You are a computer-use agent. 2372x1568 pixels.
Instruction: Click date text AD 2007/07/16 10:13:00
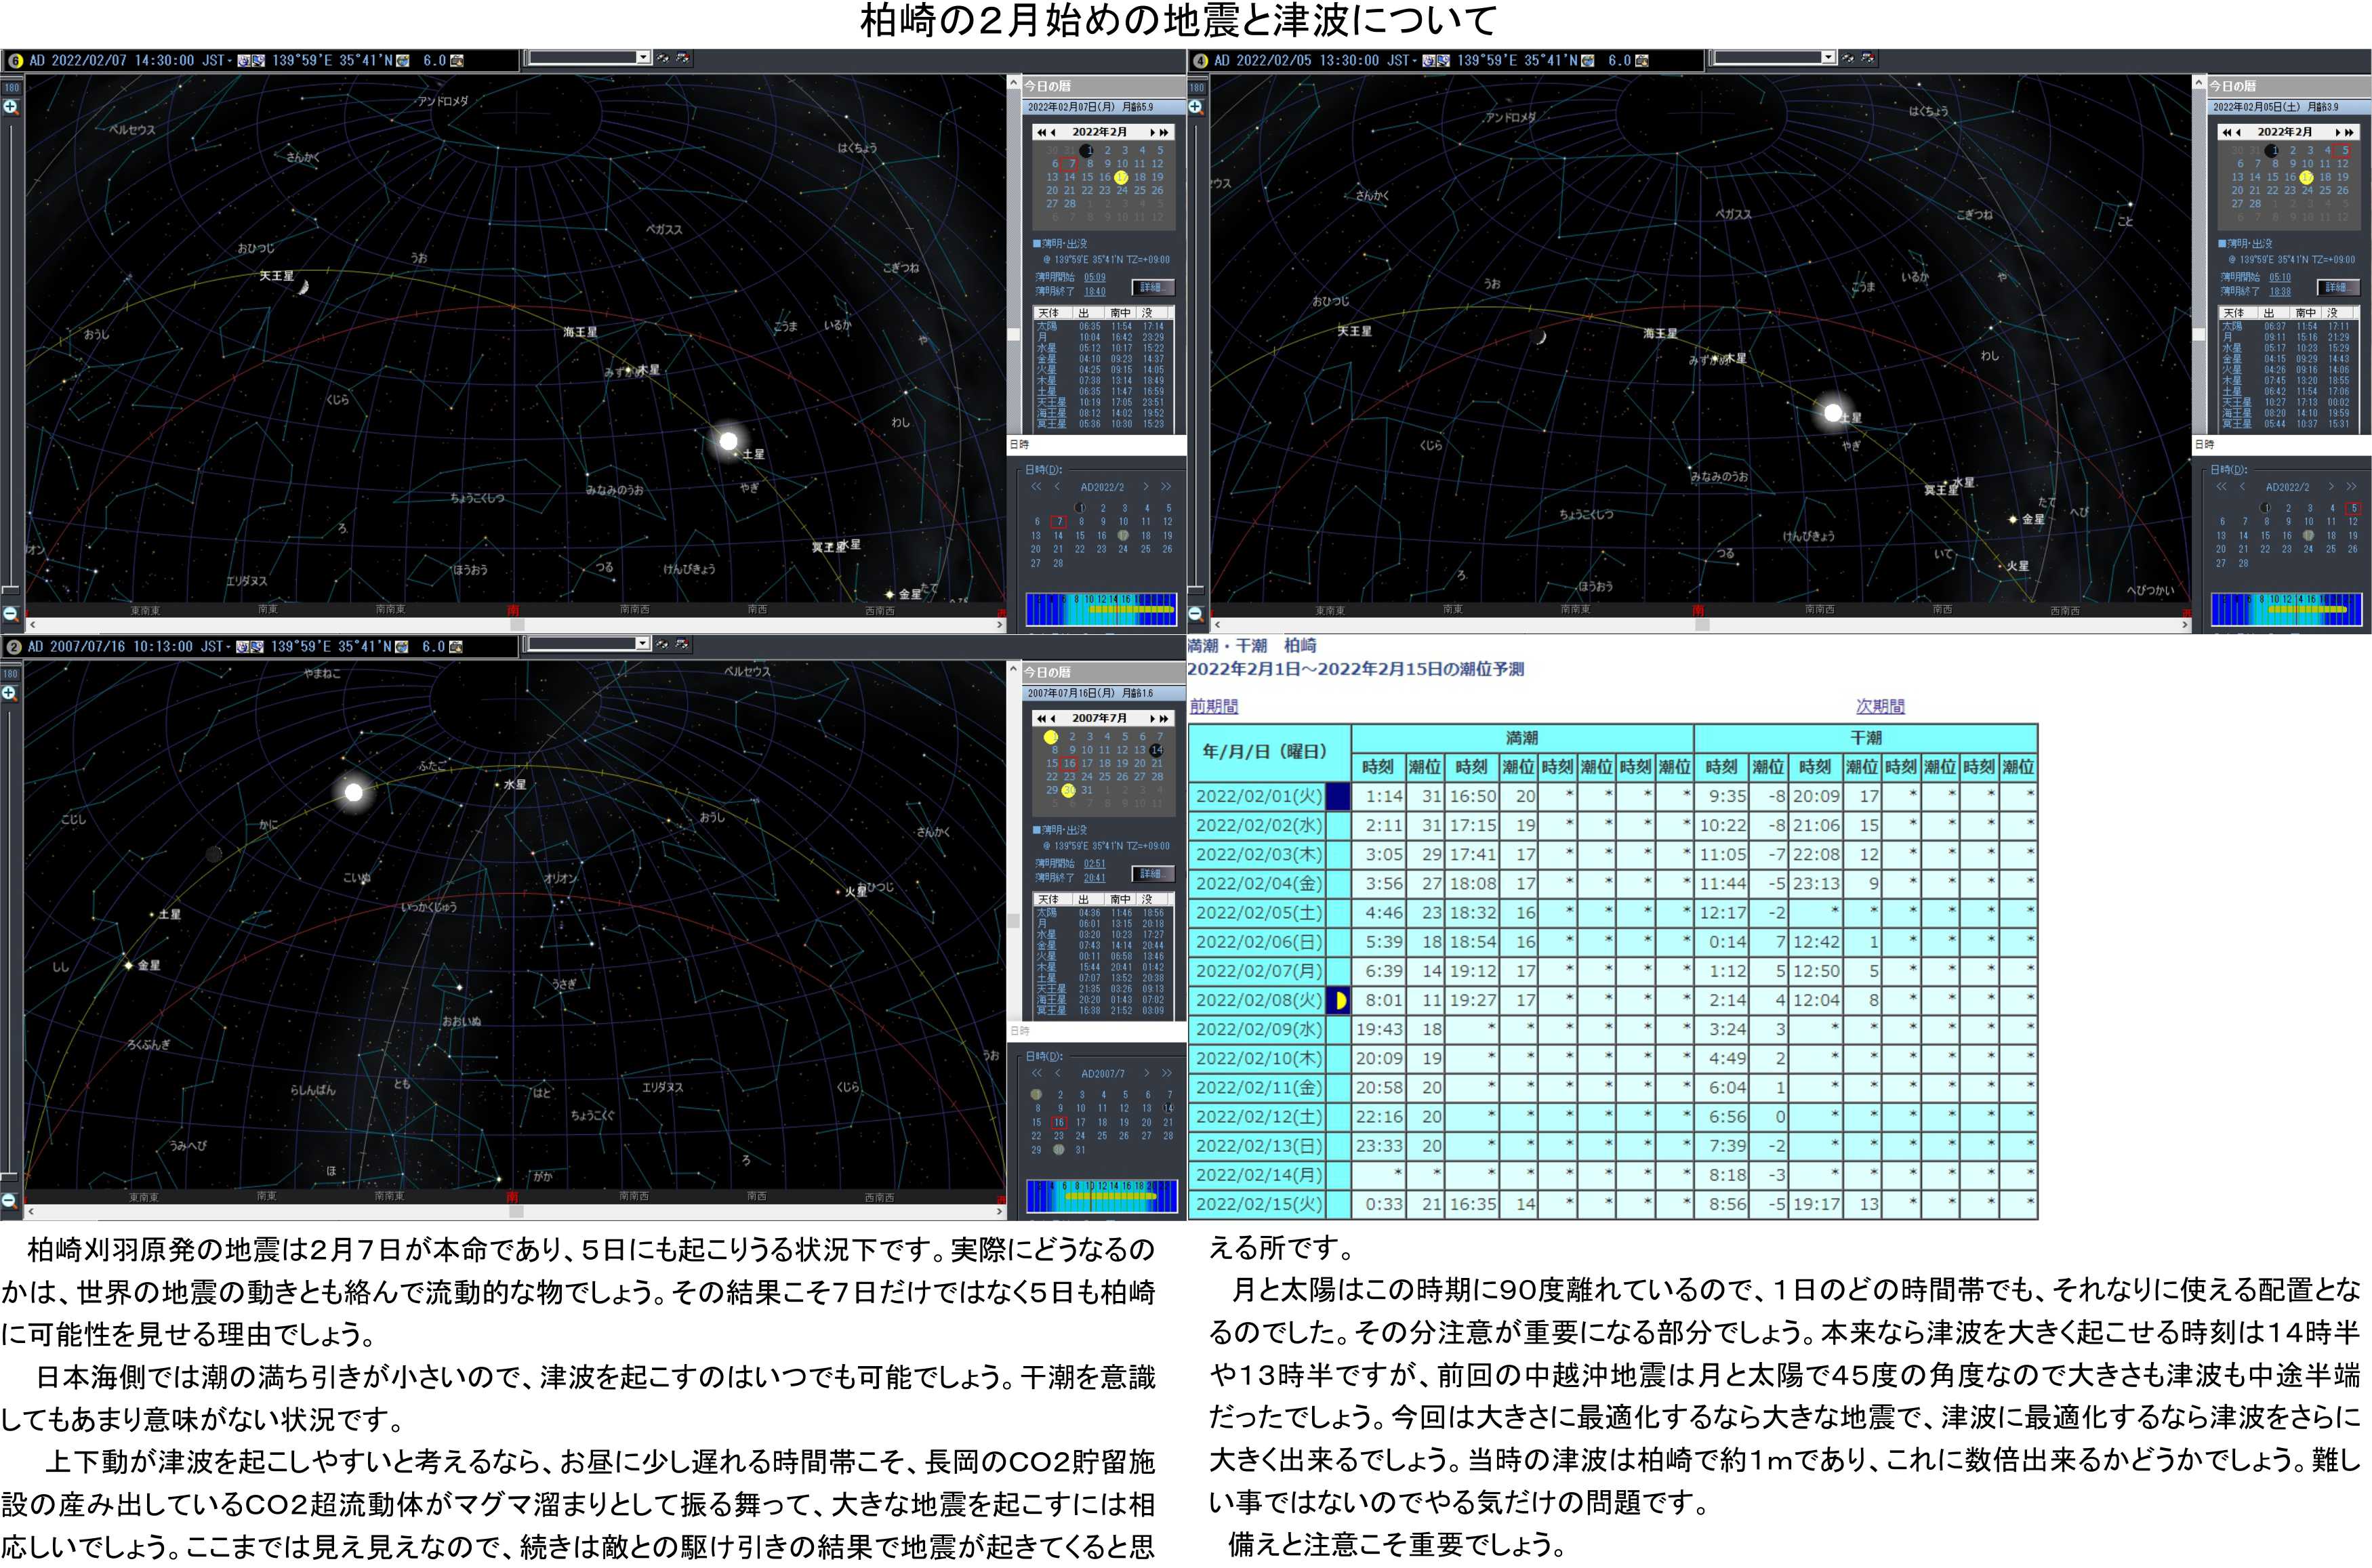click(110, 646)
